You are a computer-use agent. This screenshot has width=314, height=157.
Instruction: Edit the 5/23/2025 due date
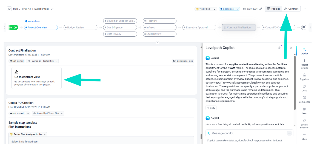pyautogui.click(x=261, y=9)
